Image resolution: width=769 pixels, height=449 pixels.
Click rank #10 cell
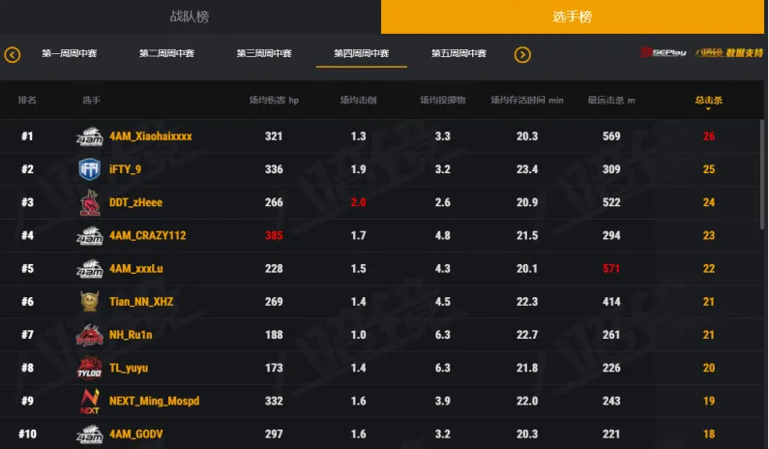point(27,434)
